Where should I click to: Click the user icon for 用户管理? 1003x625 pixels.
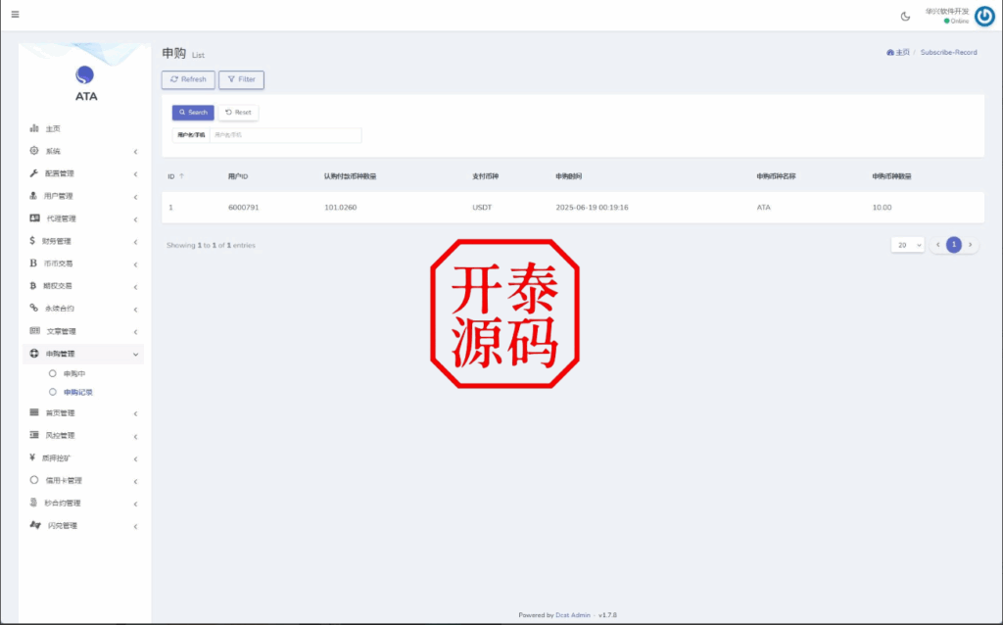click(33, 196)
